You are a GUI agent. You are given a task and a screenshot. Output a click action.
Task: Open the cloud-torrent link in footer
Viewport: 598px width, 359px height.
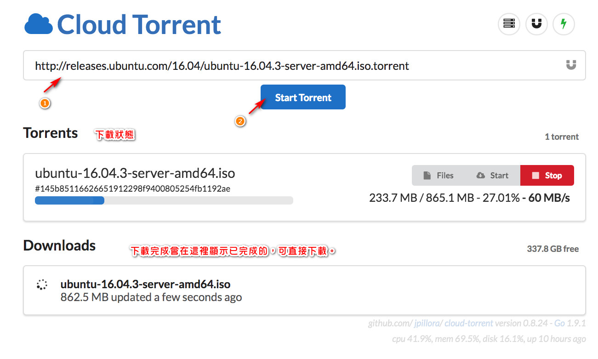[468, 323]
